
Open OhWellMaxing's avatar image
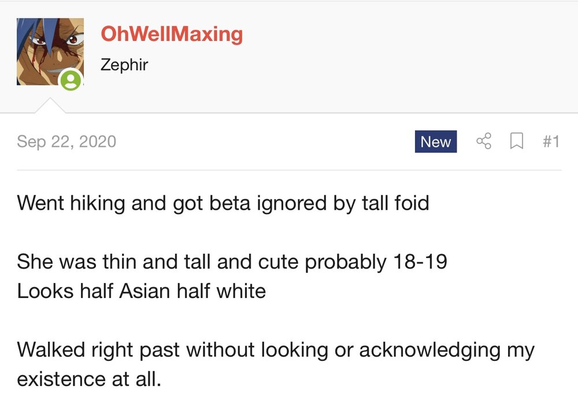50,51
